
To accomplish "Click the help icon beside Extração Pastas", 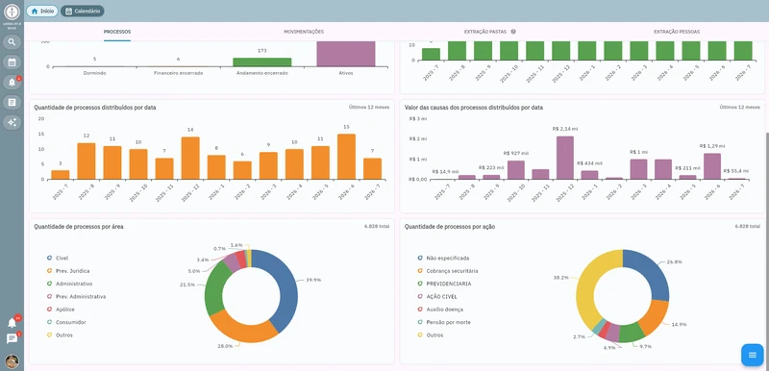I will (x=513, y=32).
